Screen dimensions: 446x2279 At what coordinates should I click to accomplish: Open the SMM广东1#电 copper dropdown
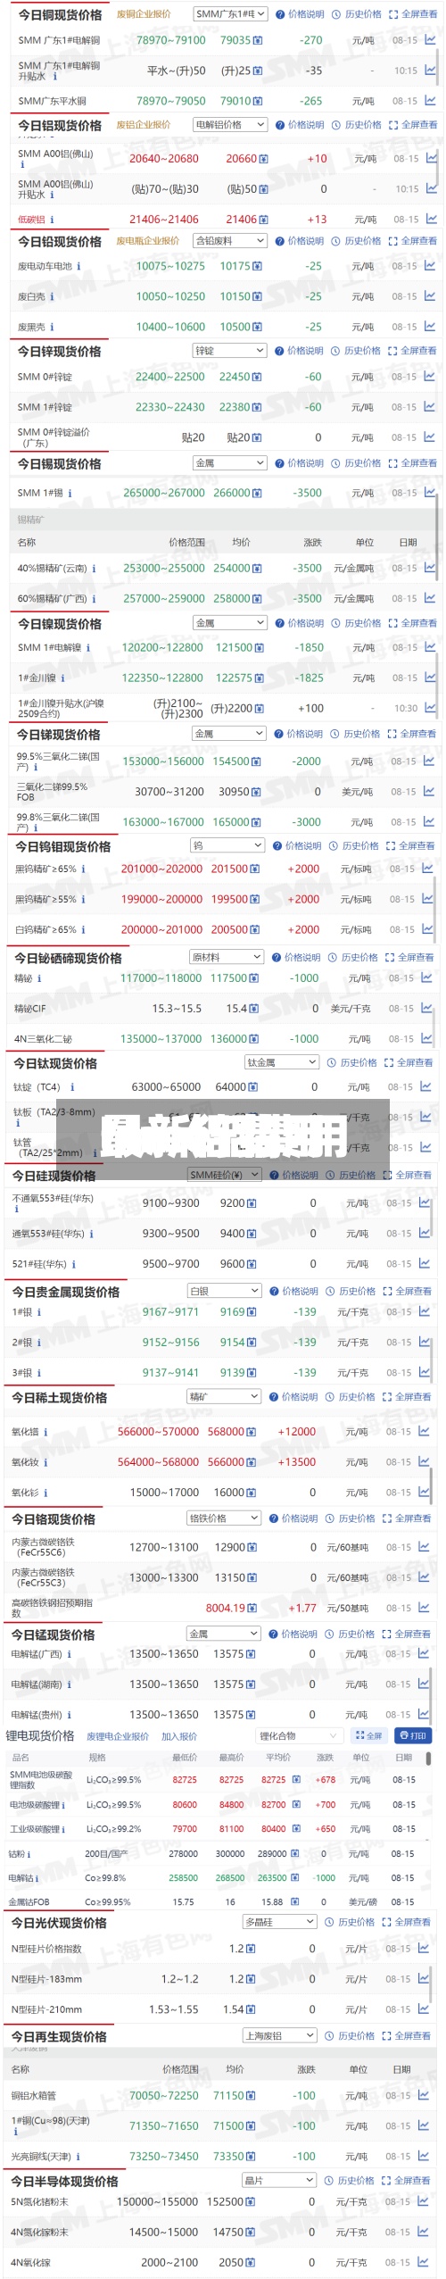pos(230,14)
